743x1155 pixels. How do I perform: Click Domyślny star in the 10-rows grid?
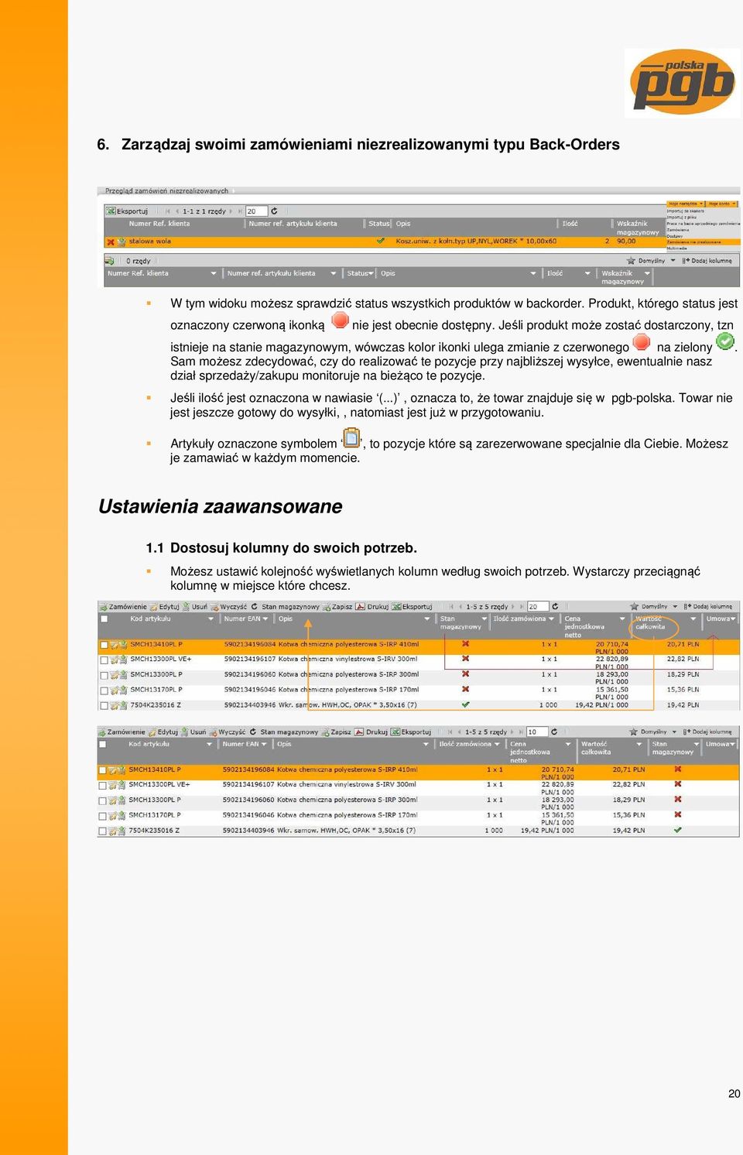click(633, 732)
